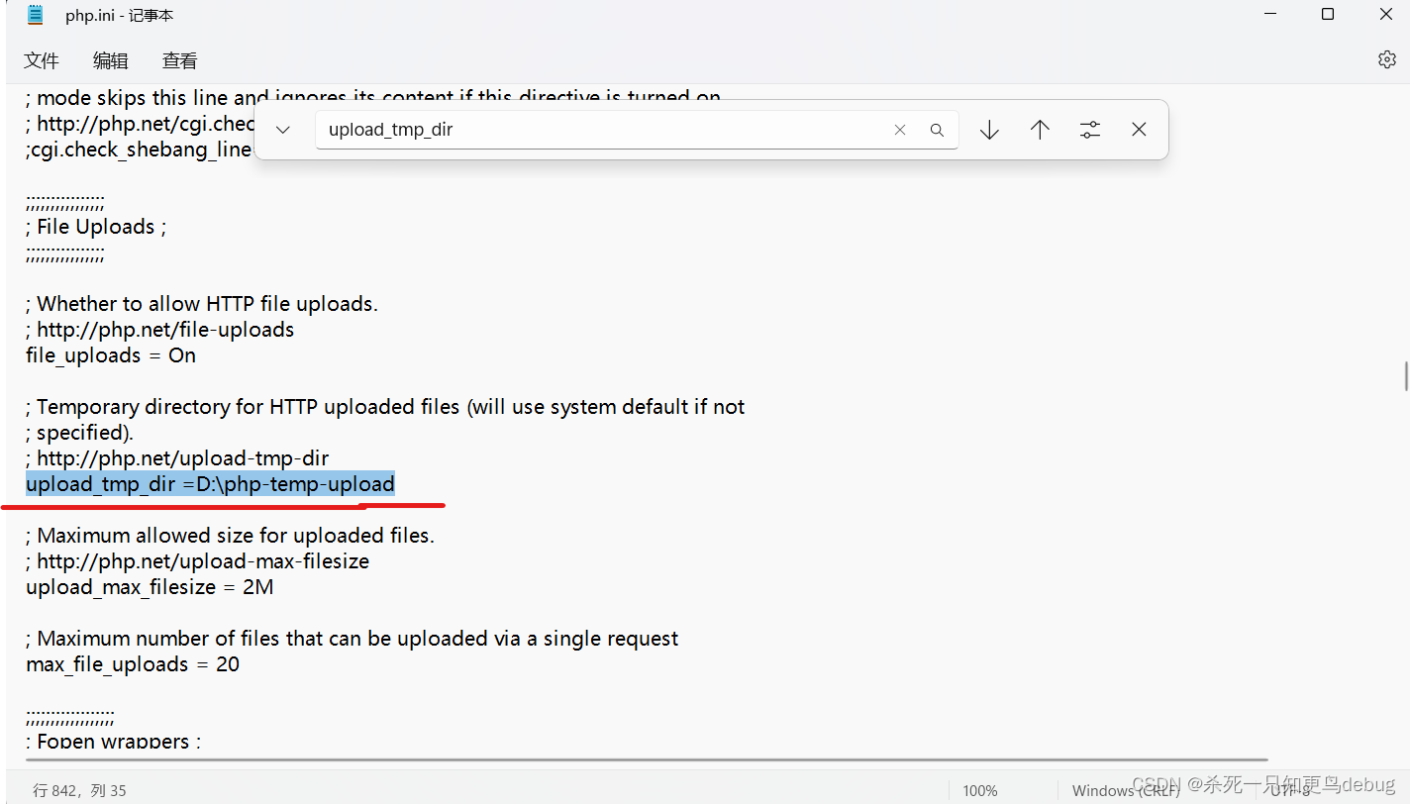Click the line file_uploads = On
The width and height of the screenshot is (1410, 804).
(111, 355)
